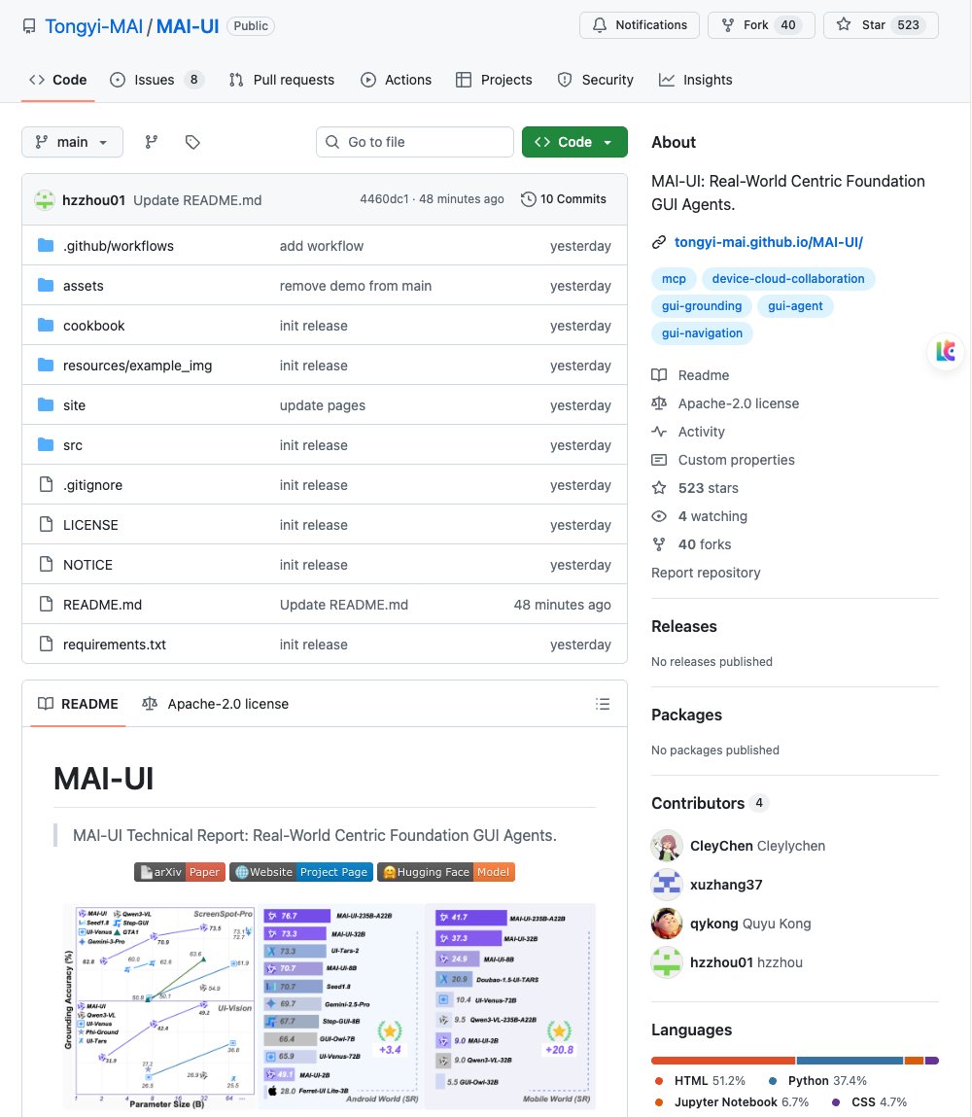Click the gui-navigation topic tag
Image resolution: width=972 pixels, height=1117 pixels.
point(702,332)
